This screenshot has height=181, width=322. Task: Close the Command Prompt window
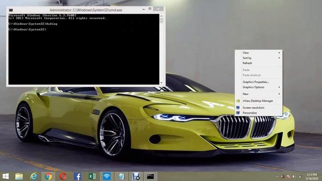click(158, 9)
